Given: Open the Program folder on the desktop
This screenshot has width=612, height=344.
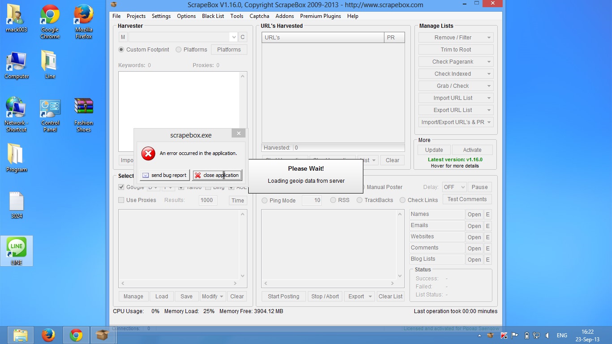Looking at the screenshot, I should pyautogui.click(x=17, y=158).
